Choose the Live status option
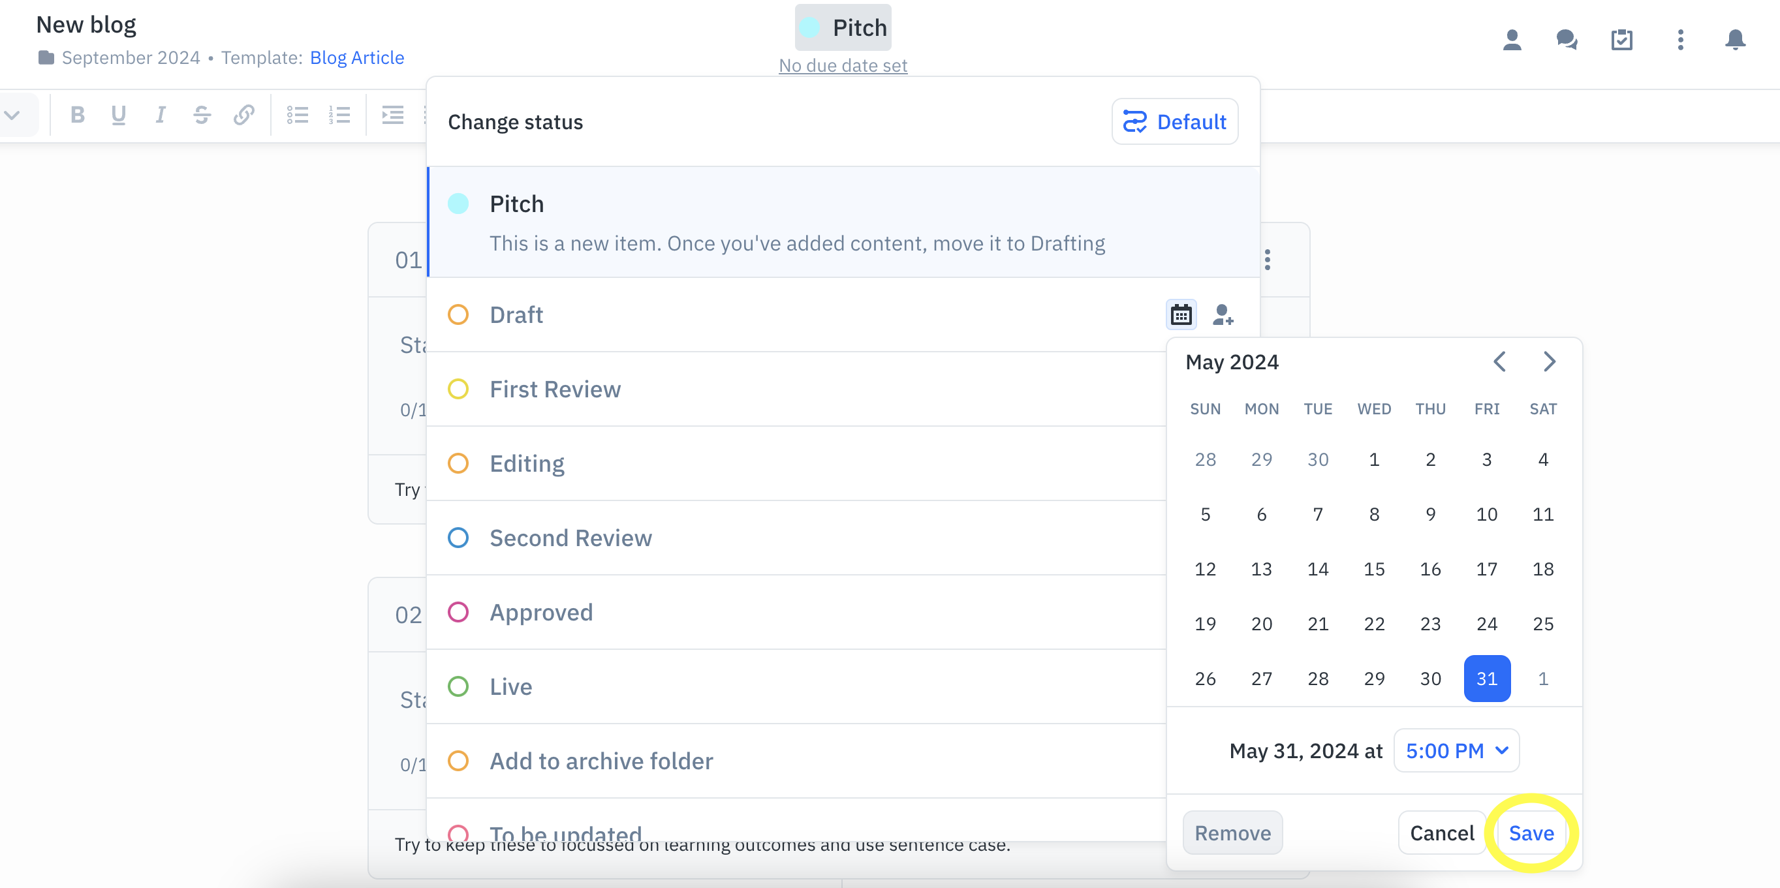1780x888 pixels. pos(796,687)
